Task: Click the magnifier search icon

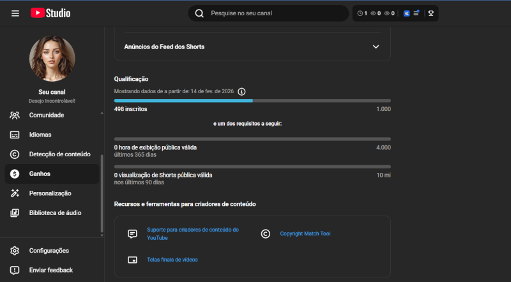Action: [199, 13]
